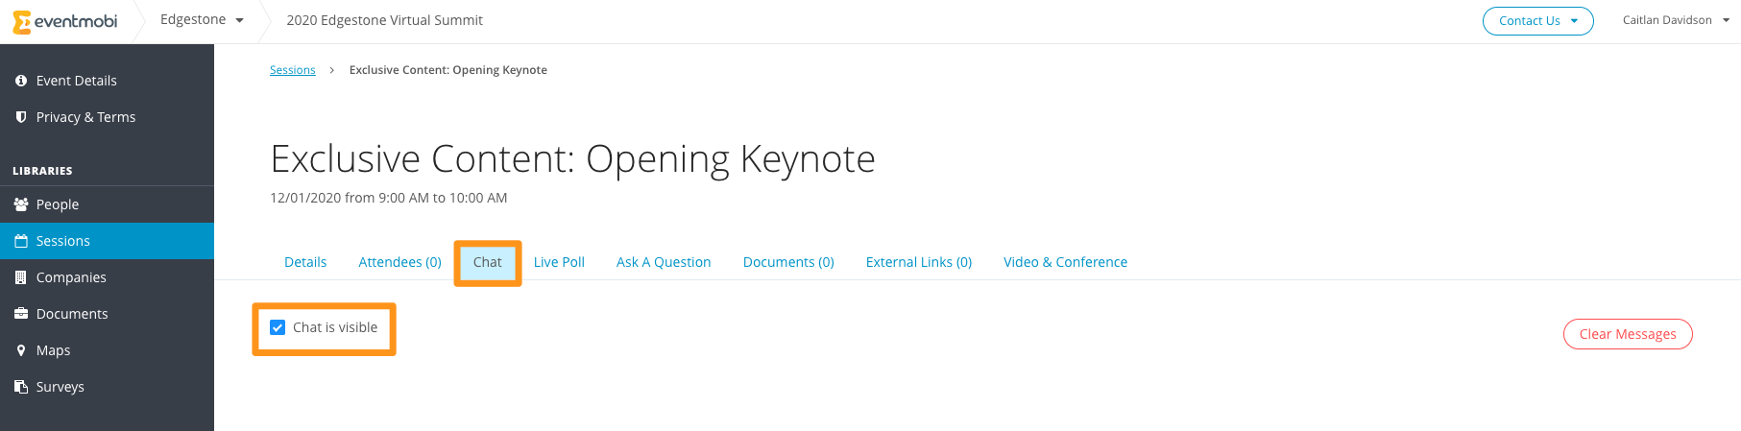Open the Companies building icon
The height and width of the screenshot is (431, 1741).
[x=21, y=277]
